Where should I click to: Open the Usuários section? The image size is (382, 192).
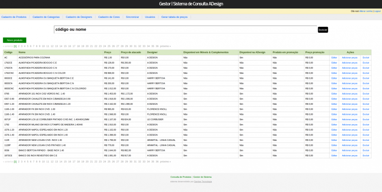150,17
